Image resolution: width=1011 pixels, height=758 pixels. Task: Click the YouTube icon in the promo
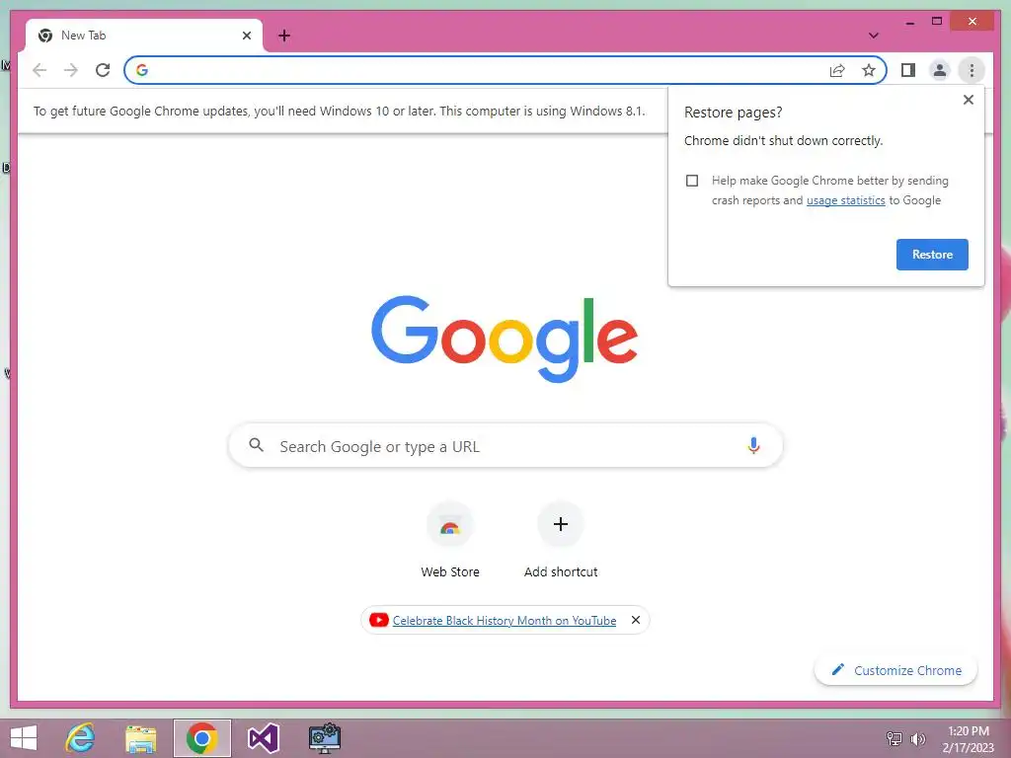(x=378, y=620)
